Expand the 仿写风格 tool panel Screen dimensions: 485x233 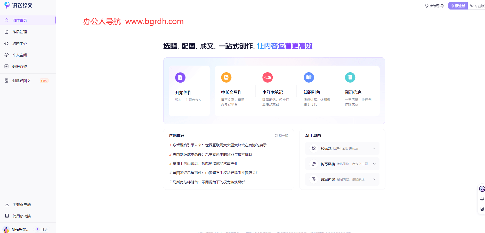point(374,164)
